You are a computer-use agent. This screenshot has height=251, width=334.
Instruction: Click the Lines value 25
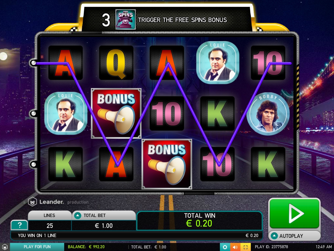click(50, 226)
